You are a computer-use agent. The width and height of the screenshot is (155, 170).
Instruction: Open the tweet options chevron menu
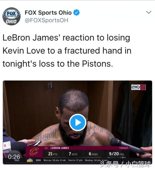click(149, 12)
